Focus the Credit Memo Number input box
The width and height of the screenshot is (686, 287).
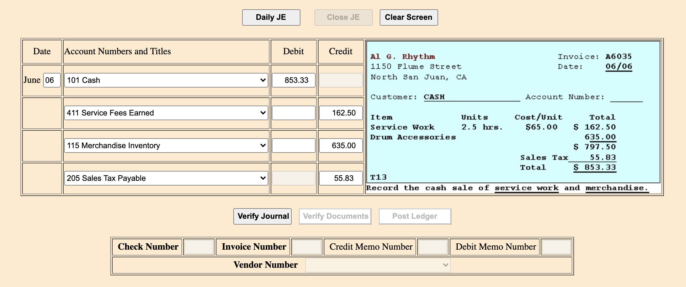click(x=433, y=247)
